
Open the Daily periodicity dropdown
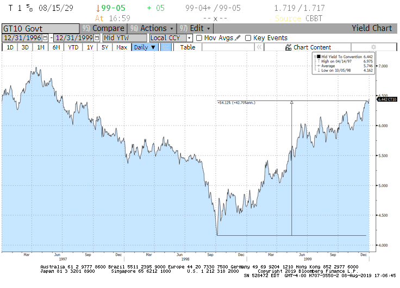pos(145,47)
